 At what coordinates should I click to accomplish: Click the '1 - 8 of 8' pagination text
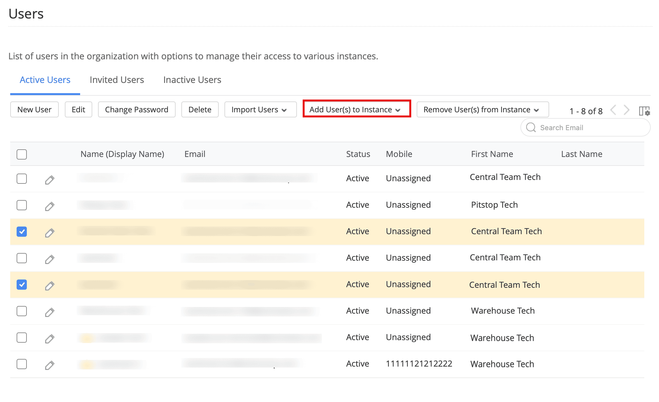tap(586, 111)
